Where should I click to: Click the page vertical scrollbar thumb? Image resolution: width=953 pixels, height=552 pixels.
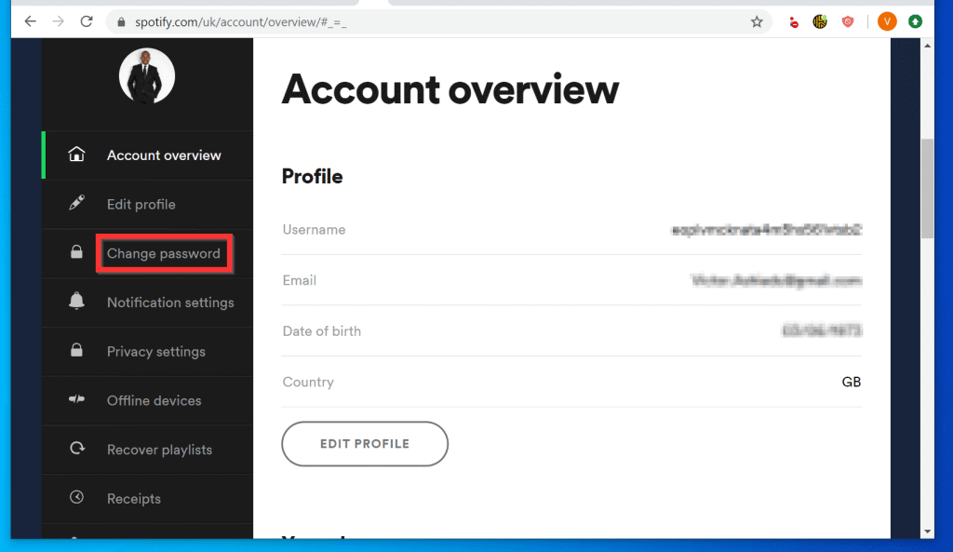point(928,188)
